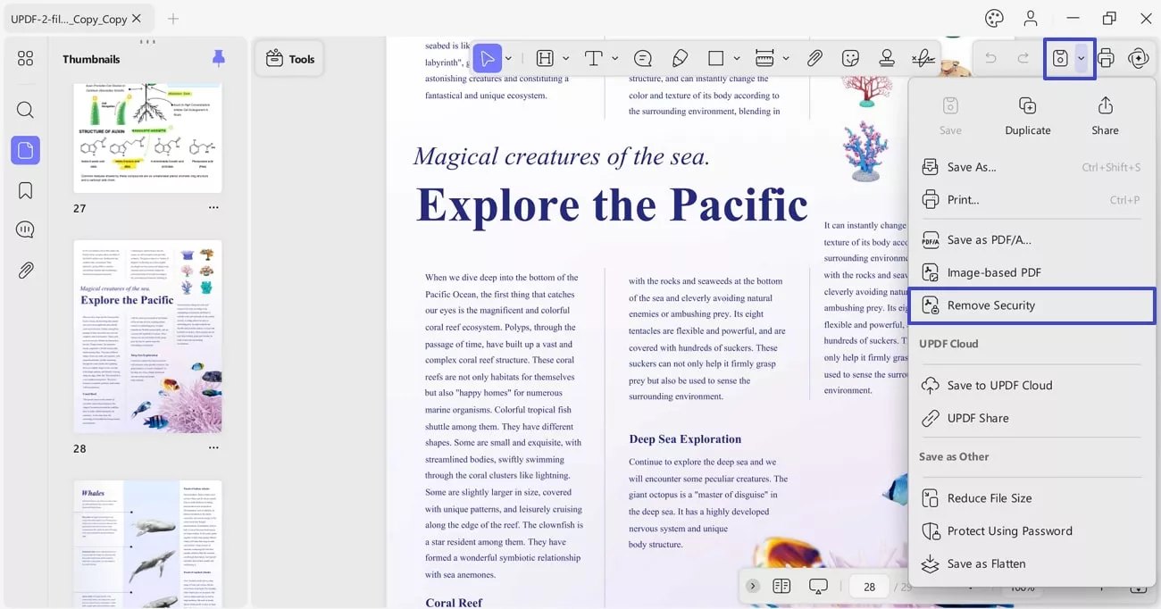This screenshot has width=1161, height=609.
Task: Expand the rectangle shape dropdown arrow
Action: click(x=737, y=59)
